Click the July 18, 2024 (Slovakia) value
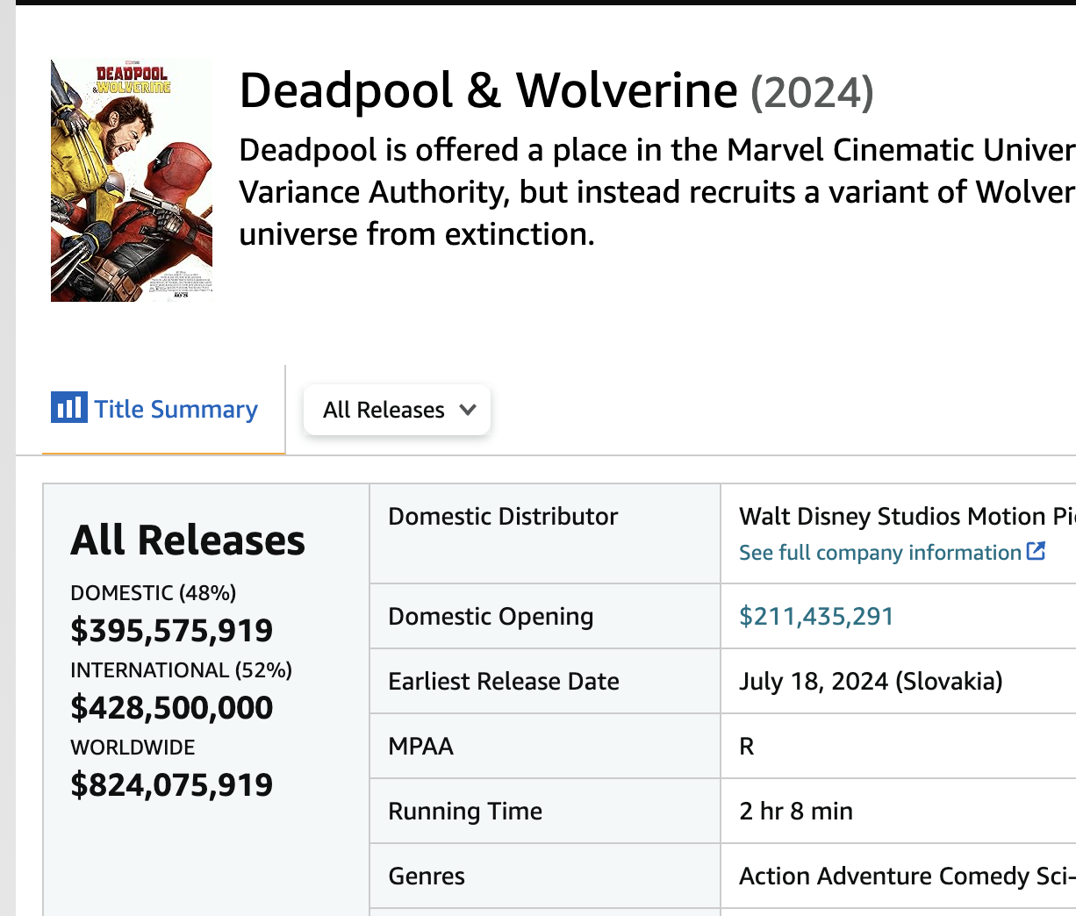Viewport: 1076px width, 916px height. [871, 682]
